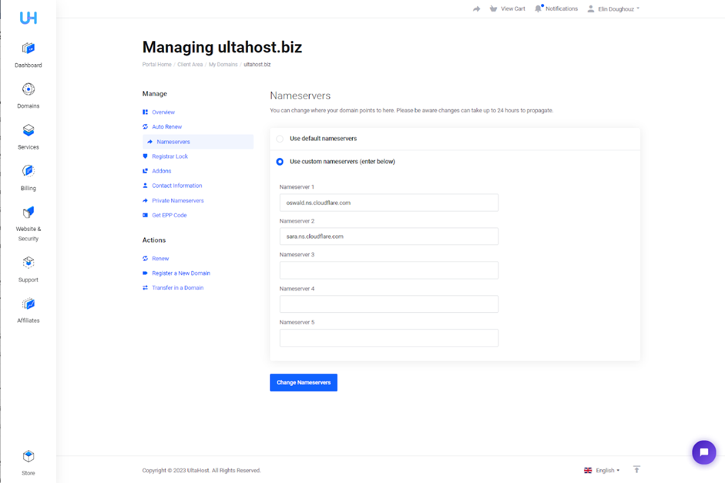Click the Renew action link
The width and height of the screenshot is (725, 483).
coord(160,258)
